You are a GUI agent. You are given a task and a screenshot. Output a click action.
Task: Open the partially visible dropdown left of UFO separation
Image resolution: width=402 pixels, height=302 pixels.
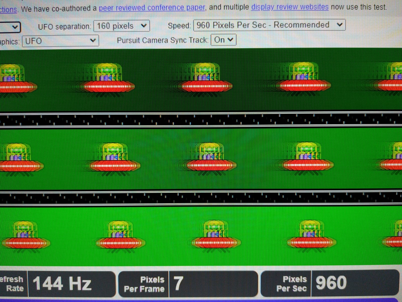(10, 27)
